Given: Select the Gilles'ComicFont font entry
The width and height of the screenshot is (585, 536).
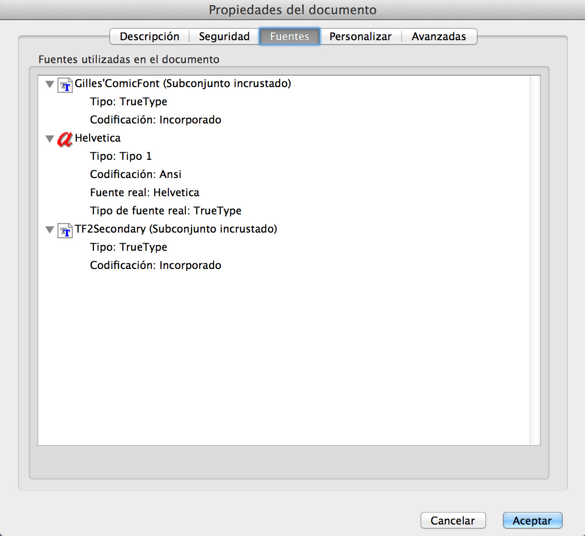Looking at the screenshot, I should coord(183,83).
